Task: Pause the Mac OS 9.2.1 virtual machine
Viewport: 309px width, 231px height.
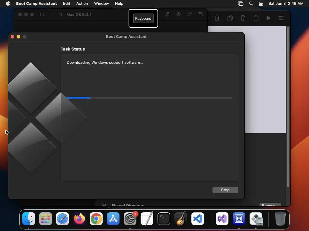Action: [51, 14]
